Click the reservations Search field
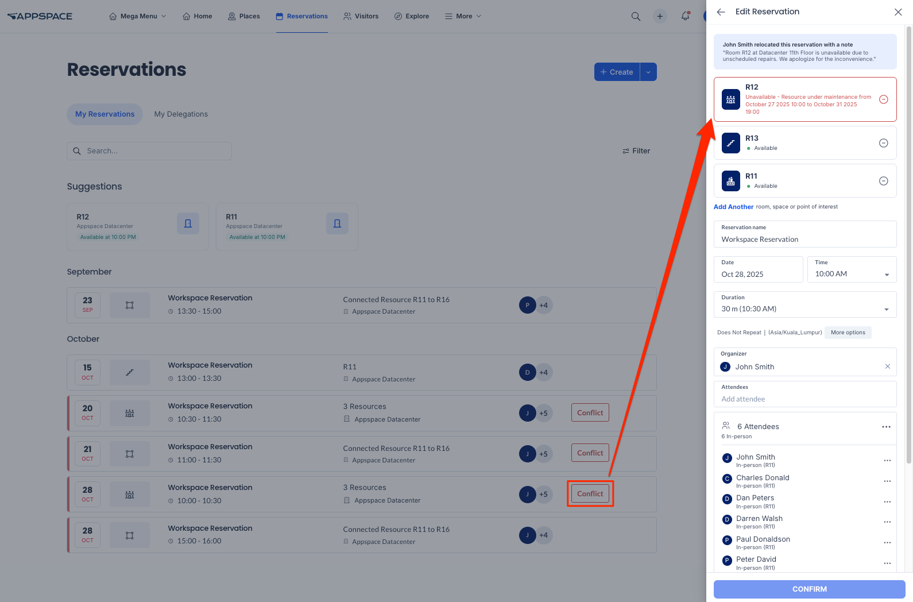Viewport: 913px width, 602px height. (x=149, y=151)
